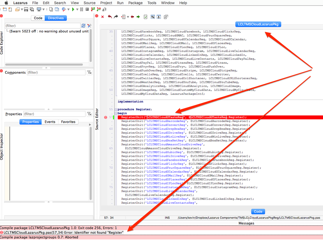323x241 pixels.
Task: Open Code Explorer options tools icon
Action: pyautogui.click(x=89, y=26)
